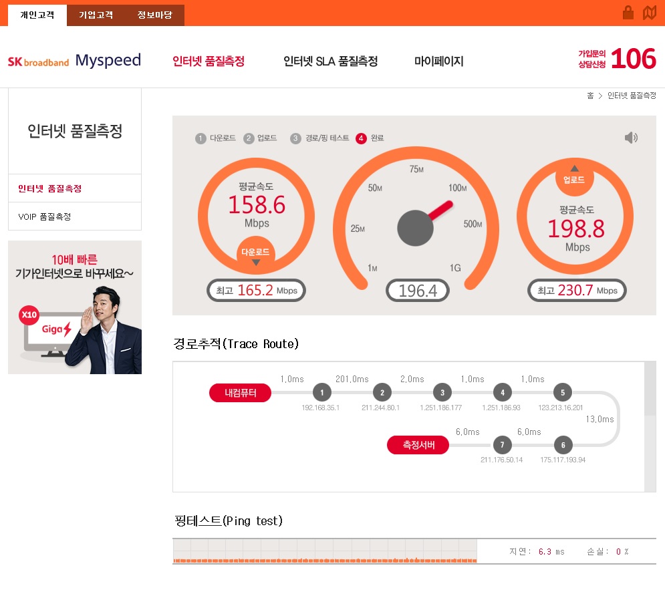Click the 158.6 average download speed
Image resolution: width=665 pixels, height=606 pixels.
[257, 205]
